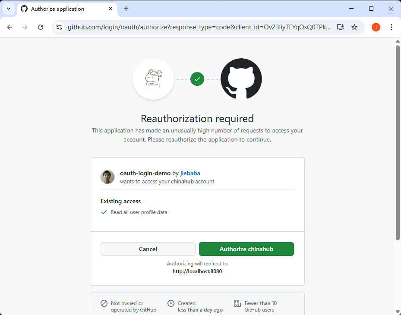View site information icon in address bar
Image resolution: width=401 pixels, height=315 pixels.
tap(60, 27)
